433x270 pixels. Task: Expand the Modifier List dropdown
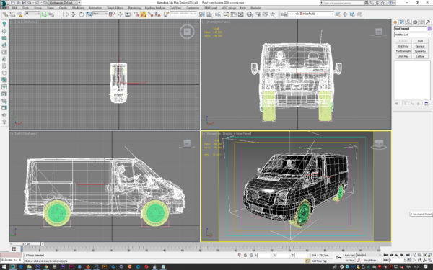[412, 35]
